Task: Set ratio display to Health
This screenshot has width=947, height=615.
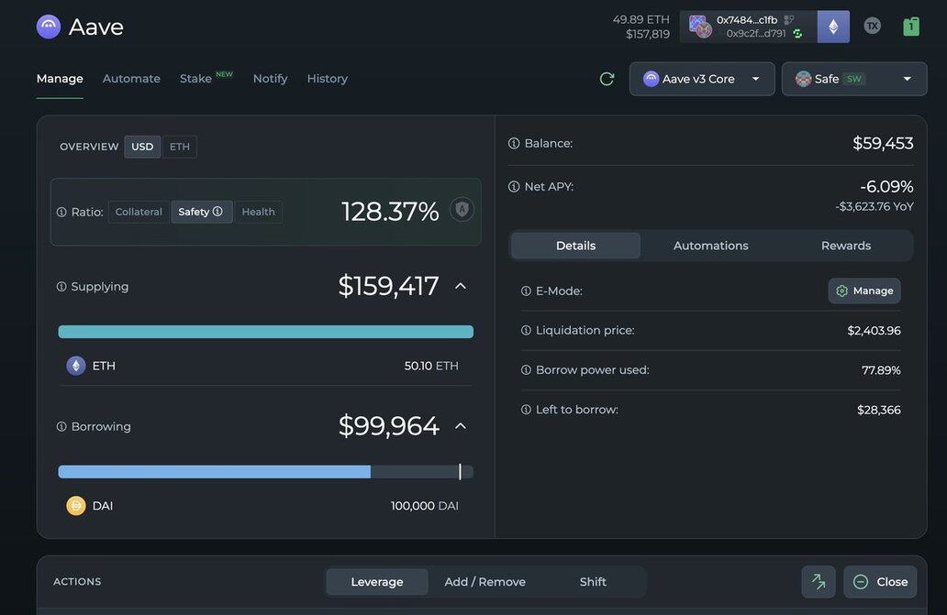Action: point(258,212)
